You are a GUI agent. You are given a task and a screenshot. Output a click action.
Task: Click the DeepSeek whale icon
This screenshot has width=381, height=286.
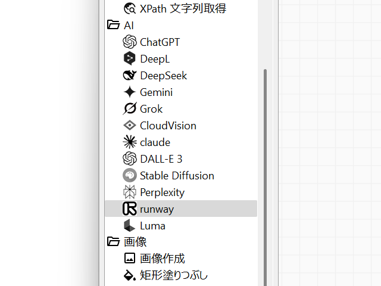pos(130,75)
